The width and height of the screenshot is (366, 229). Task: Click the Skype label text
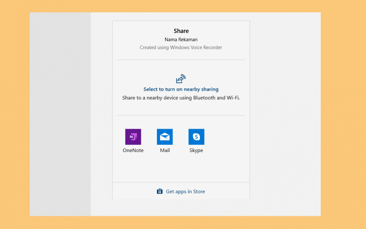coord(196,151)
